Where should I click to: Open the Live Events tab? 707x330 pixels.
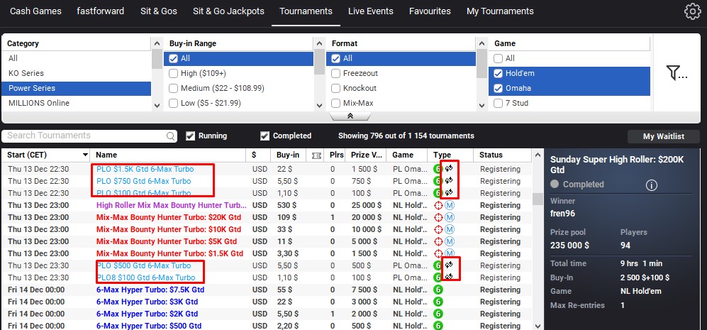pyautogui.click(x=371, y=11)
